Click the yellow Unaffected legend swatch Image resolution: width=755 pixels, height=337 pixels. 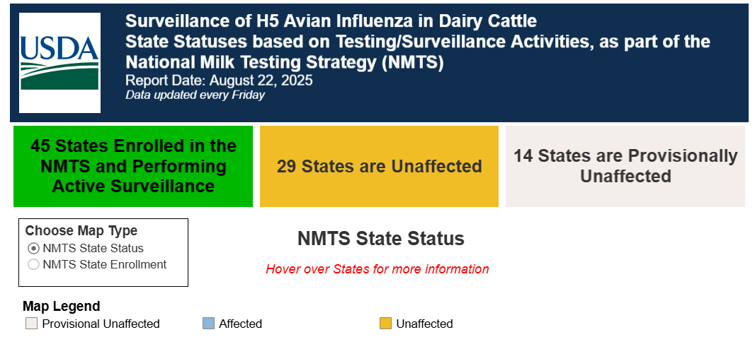click(x=385, y=323)
